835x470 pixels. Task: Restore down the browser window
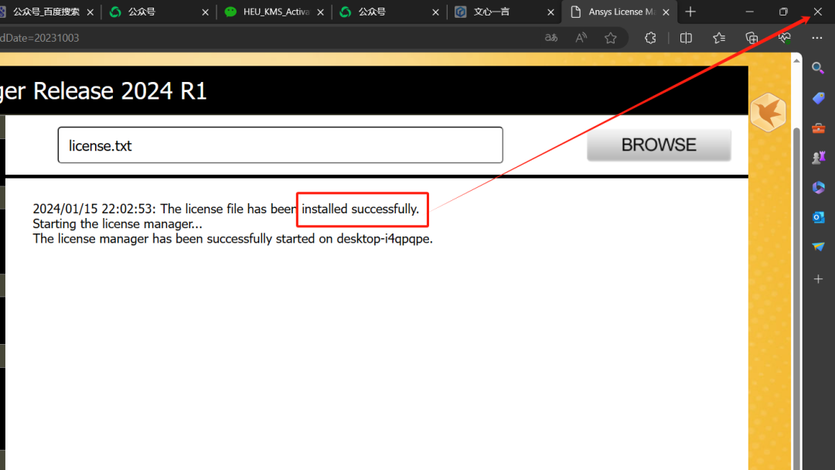pyautogui.click(x=782, y=12)
